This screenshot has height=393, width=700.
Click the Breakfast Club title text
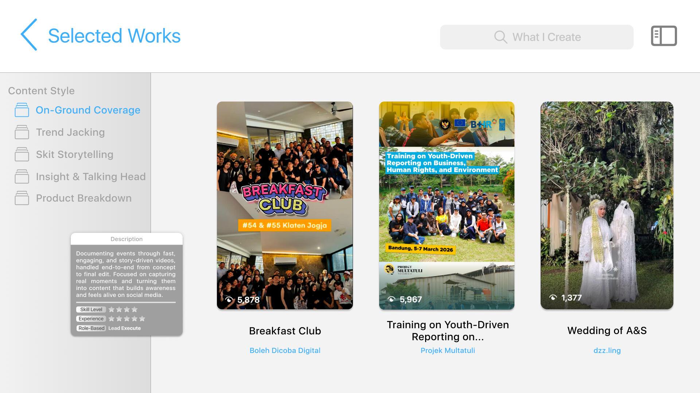(285, 331)
